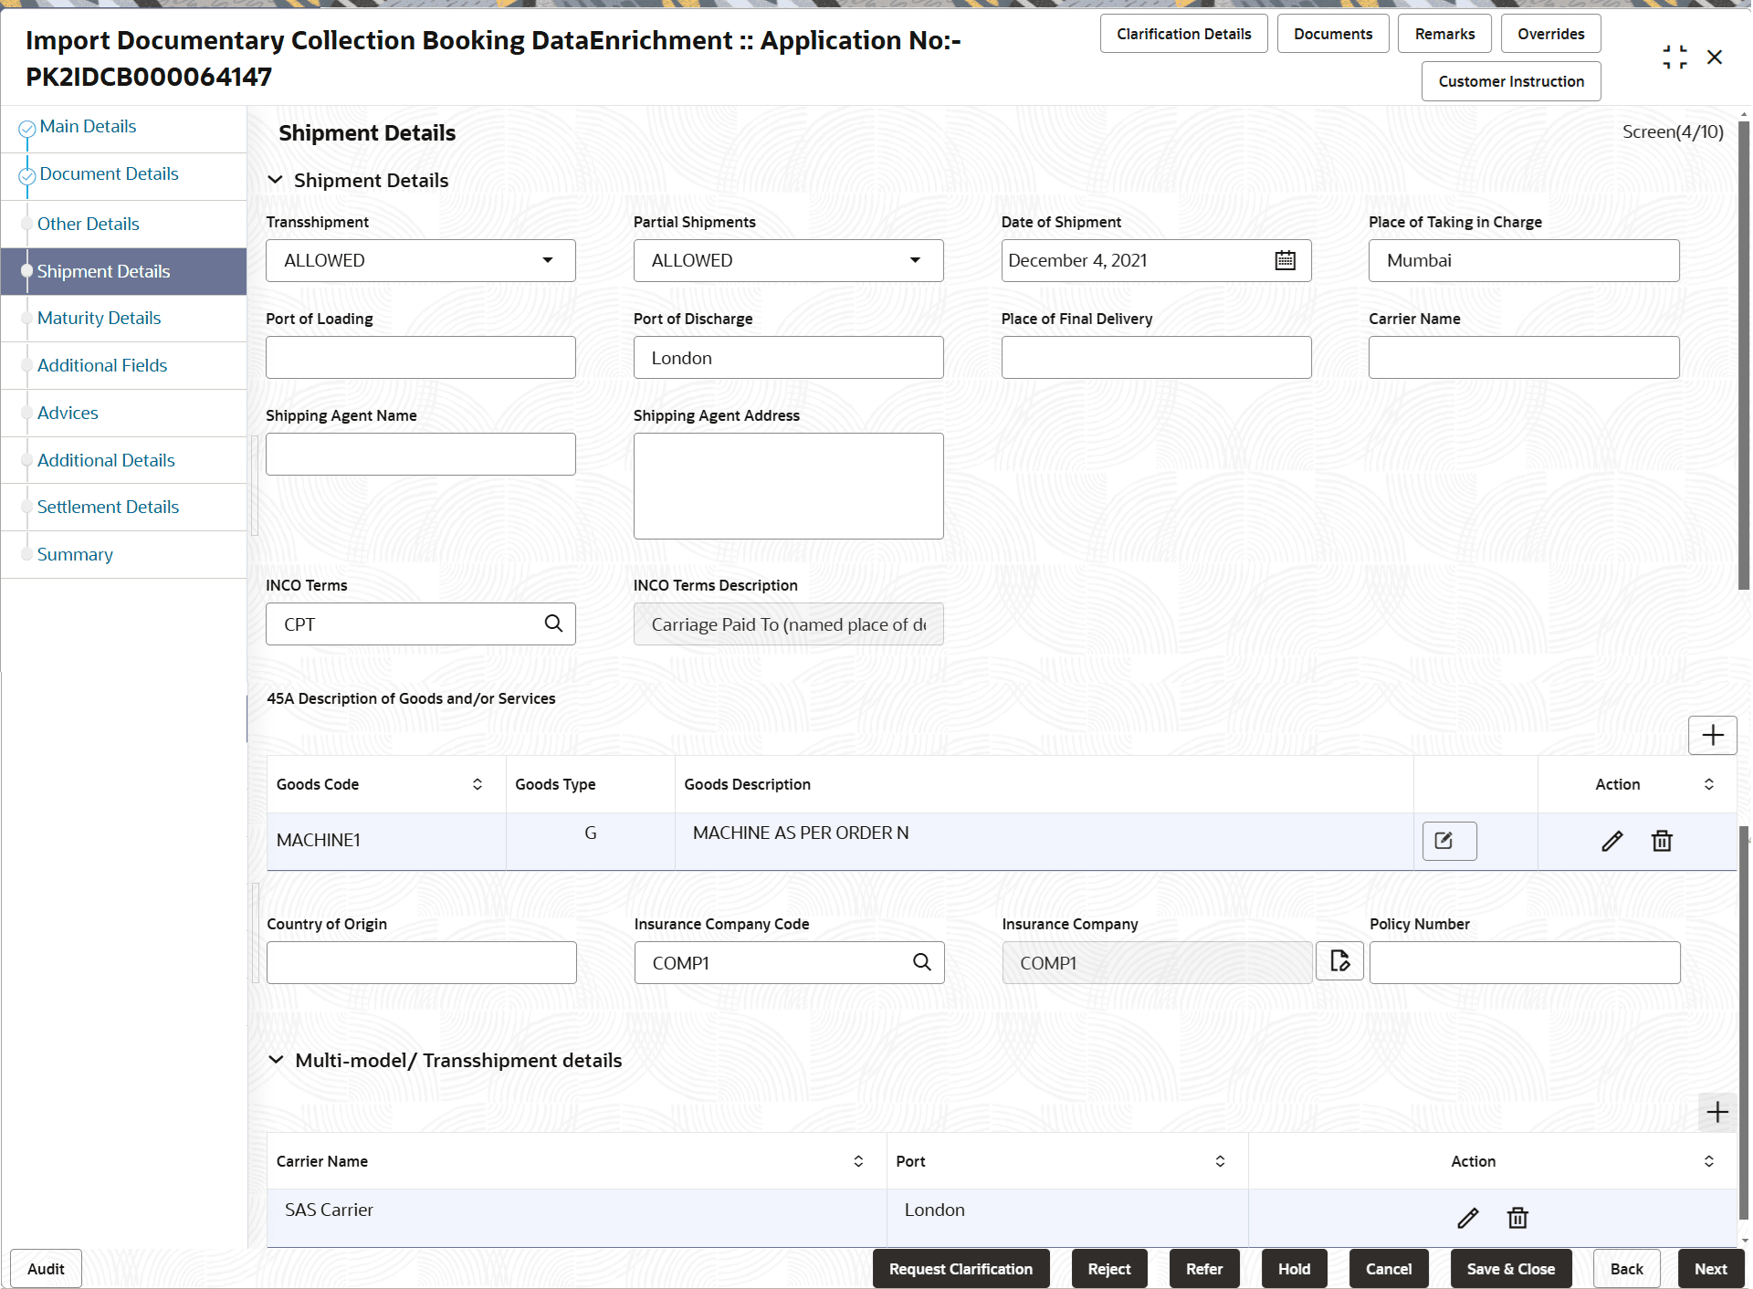This screenshot has height=1289, width=1753.
Task: Open the Partial Shipments dropdown
Action: click(788, 261)
